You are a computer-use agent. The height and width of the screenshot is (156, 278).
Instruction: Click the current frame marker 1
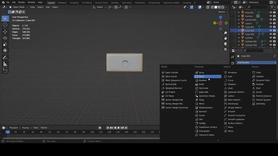[8, 132]
